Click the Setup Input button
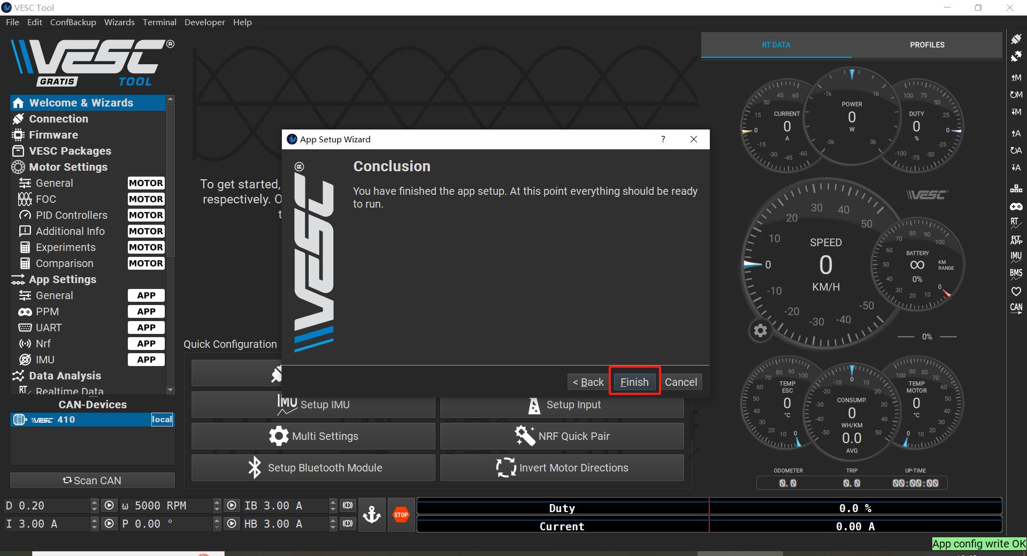The height and width of the screenshot is (556, 1027). (562, 405)
